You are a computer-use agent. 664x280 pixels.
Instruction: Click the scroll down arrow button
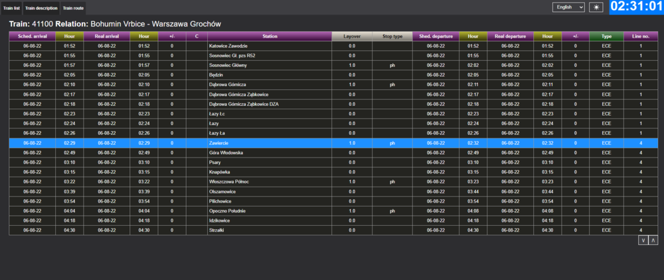pos(643,240)
